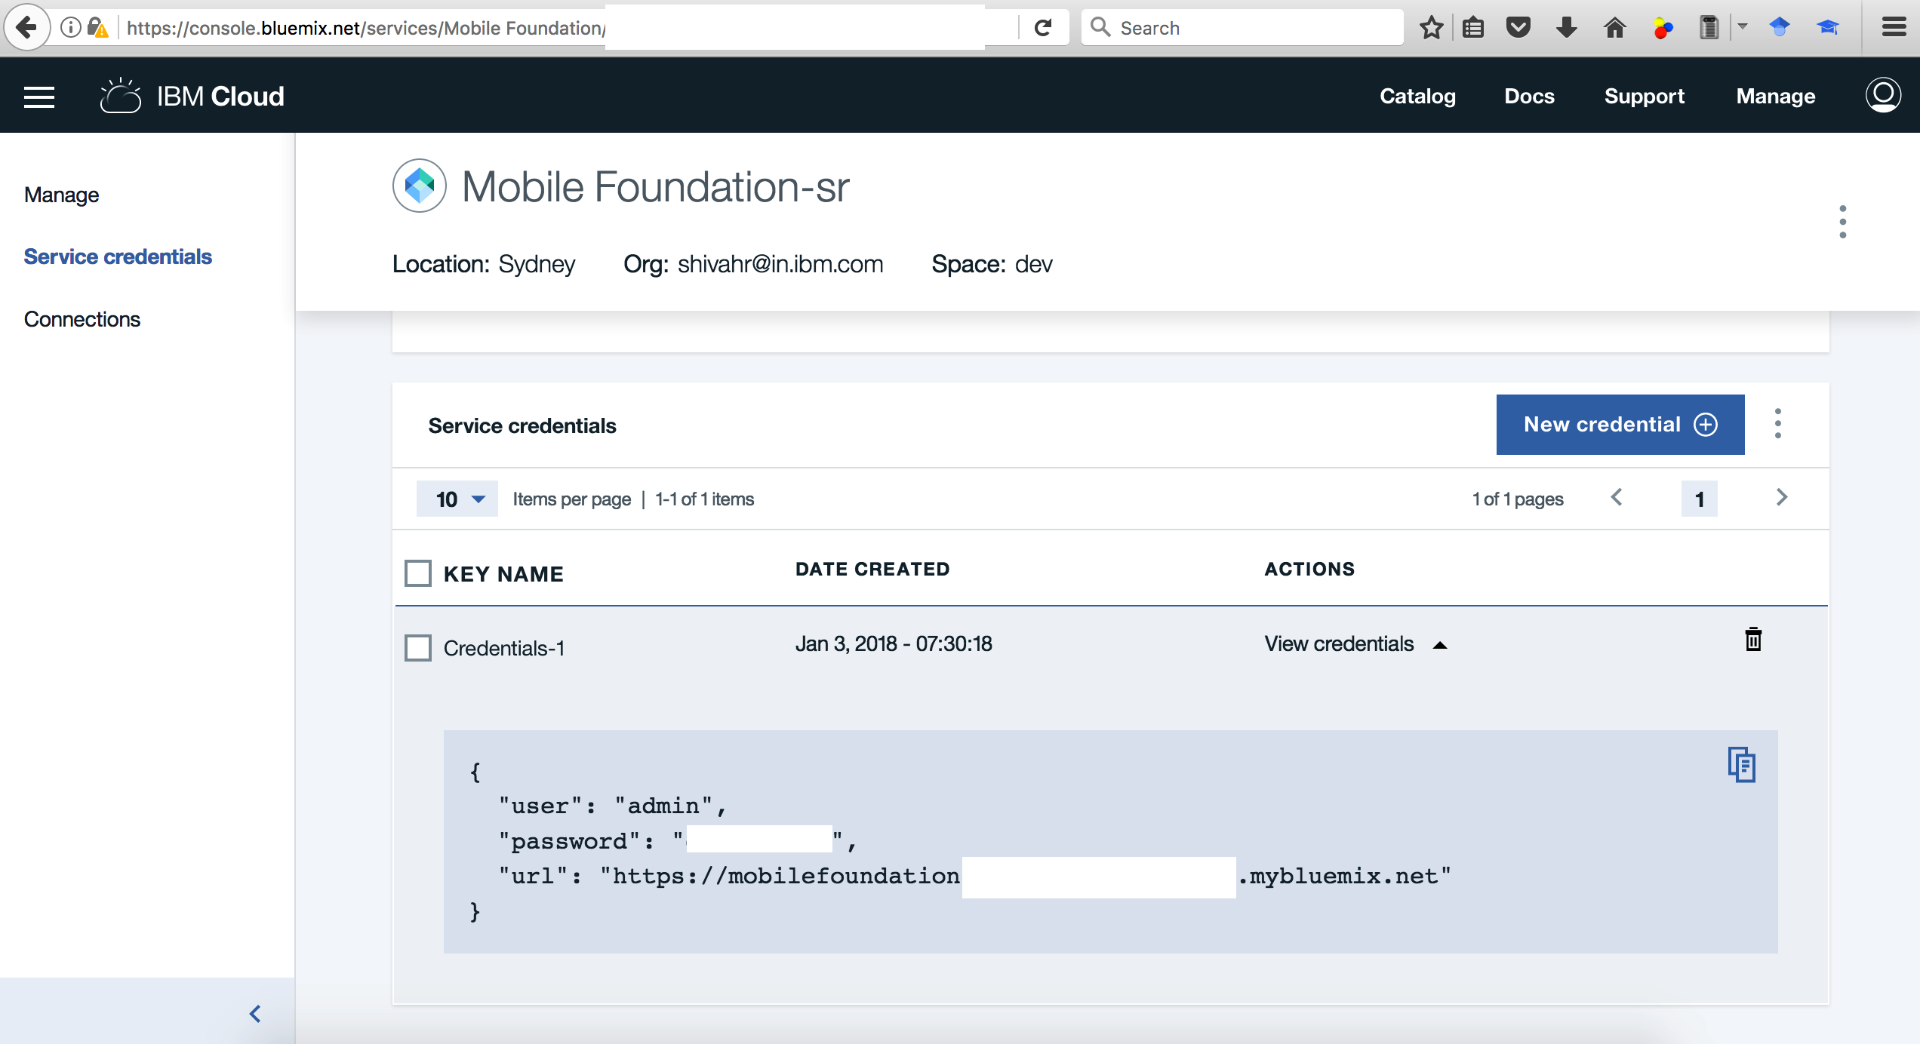
Task: Tick the select-all KEY NAME checkbox
Action: (418, 573)
